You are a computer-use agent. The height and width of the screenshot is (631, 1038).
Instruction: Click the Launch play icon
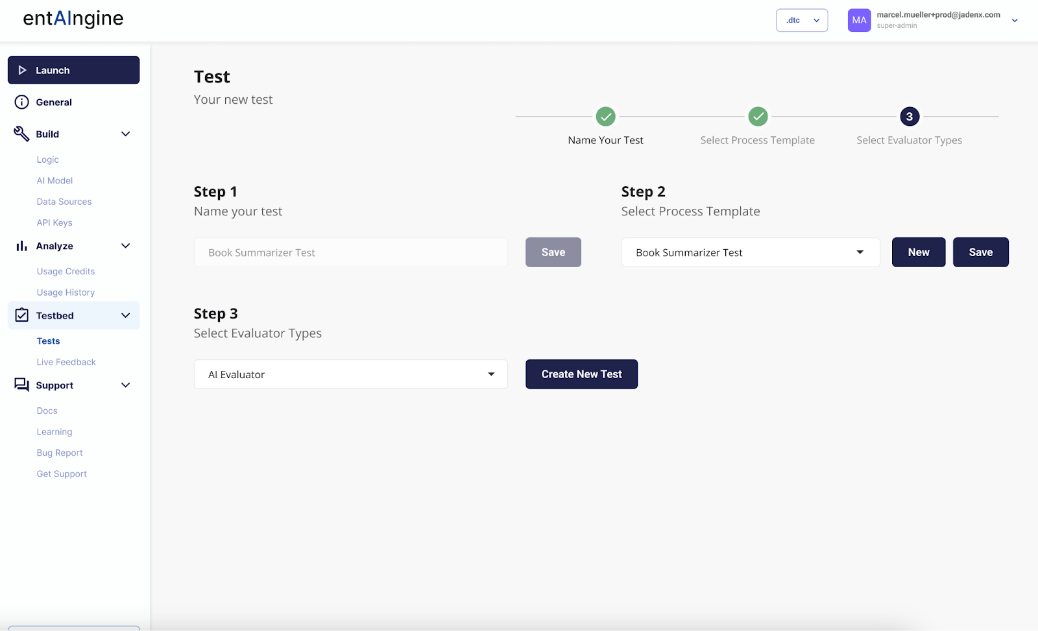pos(23,70)
